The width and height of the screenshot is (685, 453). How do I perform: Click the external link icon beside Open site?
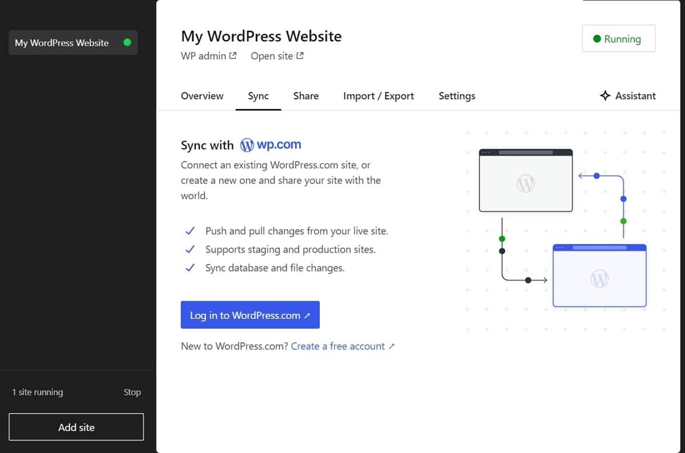click(300, 56)
